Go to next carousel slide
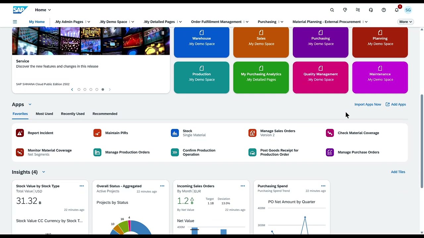424x238 pixels. [110, 90]
